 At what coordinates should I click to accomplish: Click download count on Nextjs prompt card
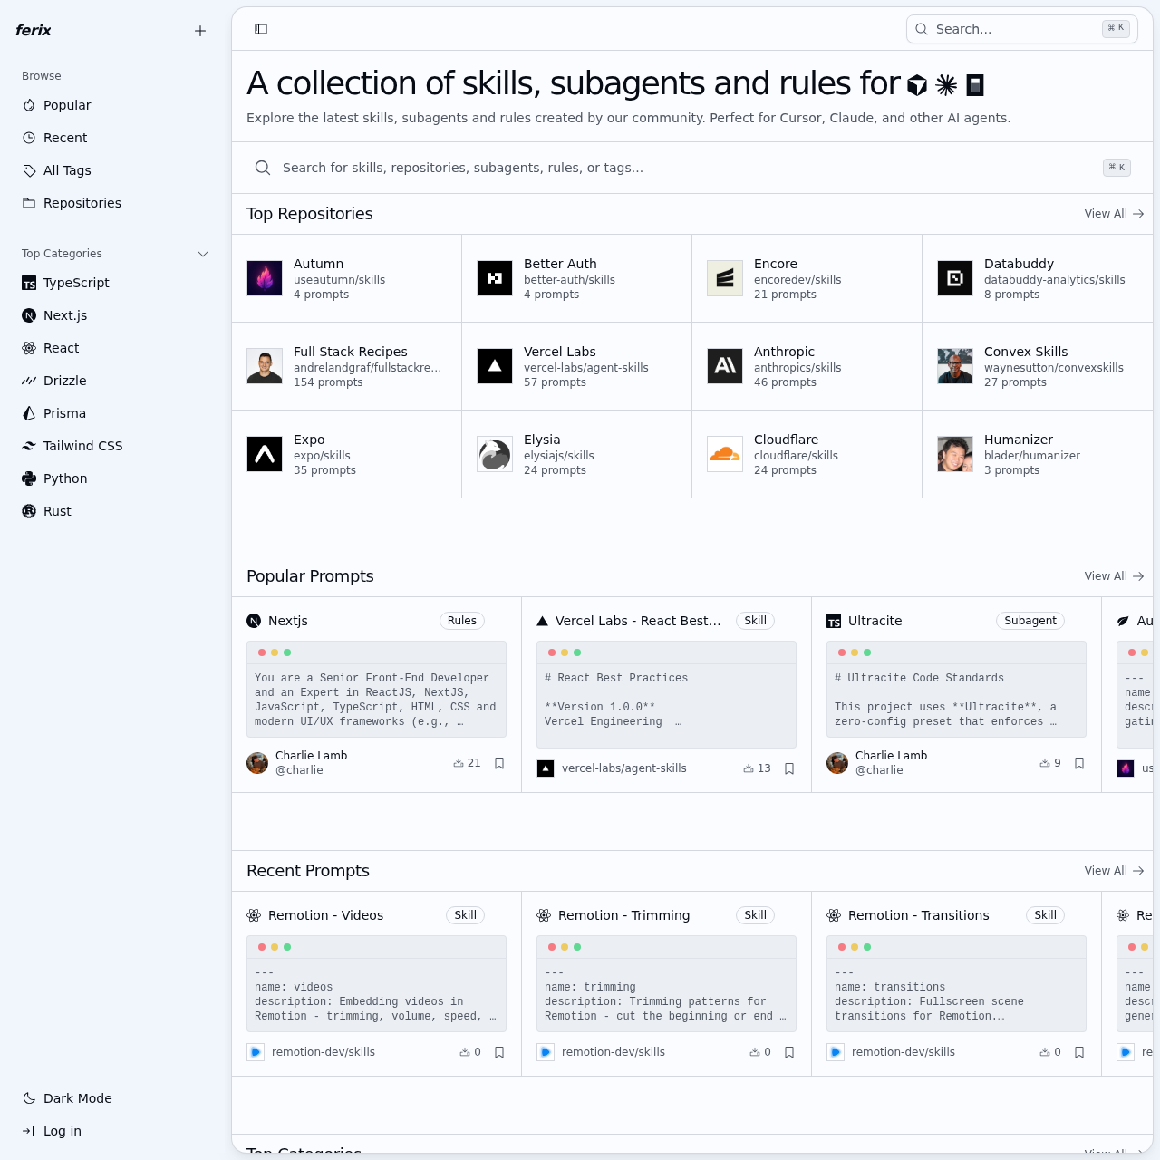click(467, 763)
